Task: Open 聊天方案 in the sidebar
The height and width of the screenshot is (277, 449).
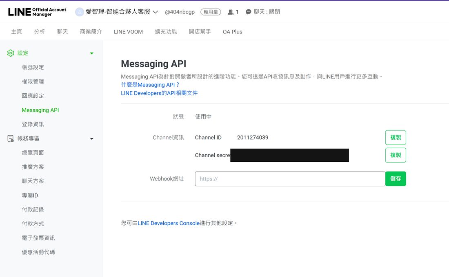Action: tap(33, 181)
